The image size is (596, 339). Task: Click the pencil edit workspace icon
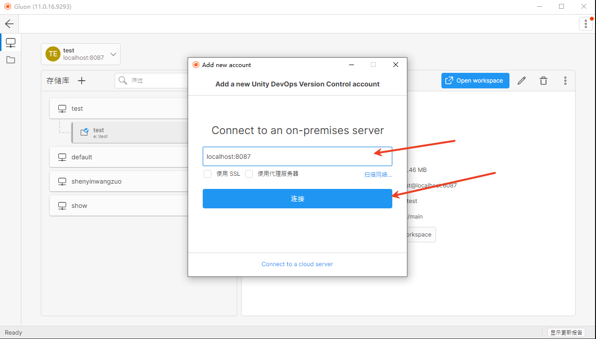(x=522, y=81)
